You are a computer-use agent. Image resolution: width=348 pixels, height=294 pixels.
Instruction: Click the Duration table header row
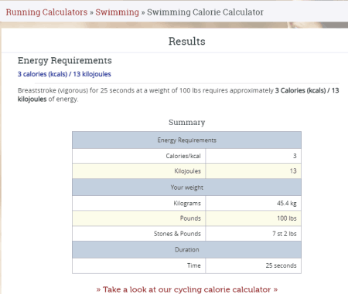186,249
